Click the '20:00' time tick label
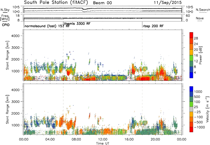The height and width of the screenshot is (145, 210). 155,140
